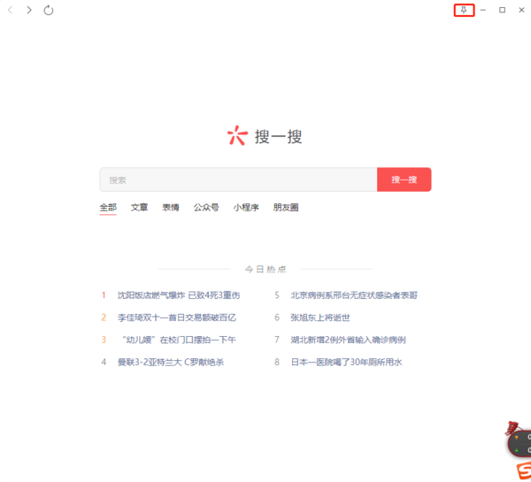Open hot topic 曼联3-2亚特兰大
This screenshot has height=482, width=531.
pos(171,363)
